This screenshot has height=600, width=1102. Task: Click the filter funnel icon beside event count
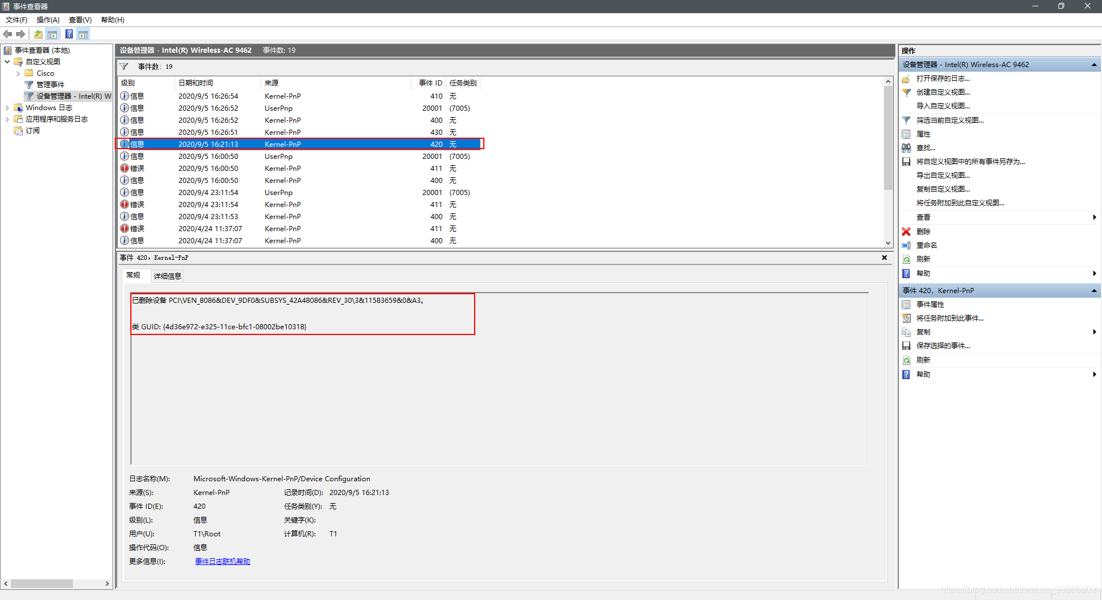pos(125,67)
